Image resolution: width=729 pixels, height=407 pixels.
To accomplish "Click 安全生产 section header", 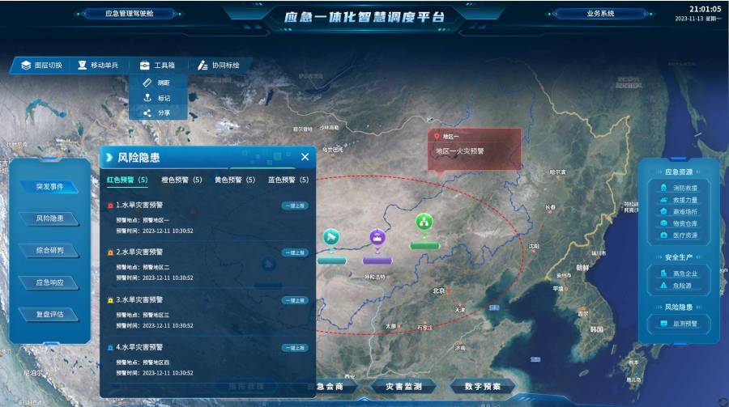I will pos(679,257).
